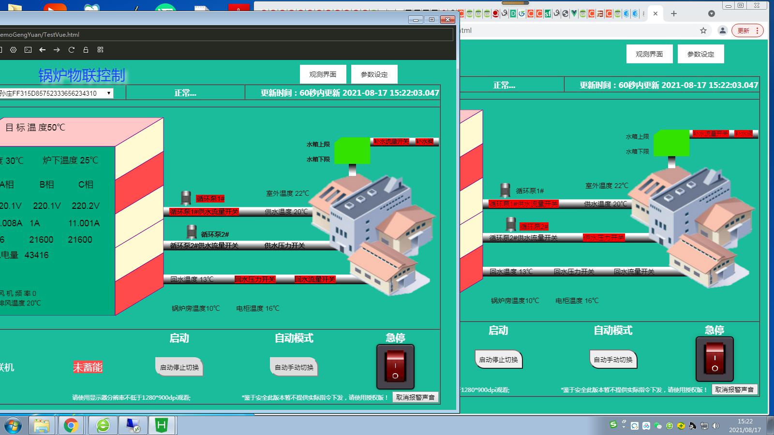
Task: Switch to 参数设定 tab in Chrome window
Action: (700, 54)
